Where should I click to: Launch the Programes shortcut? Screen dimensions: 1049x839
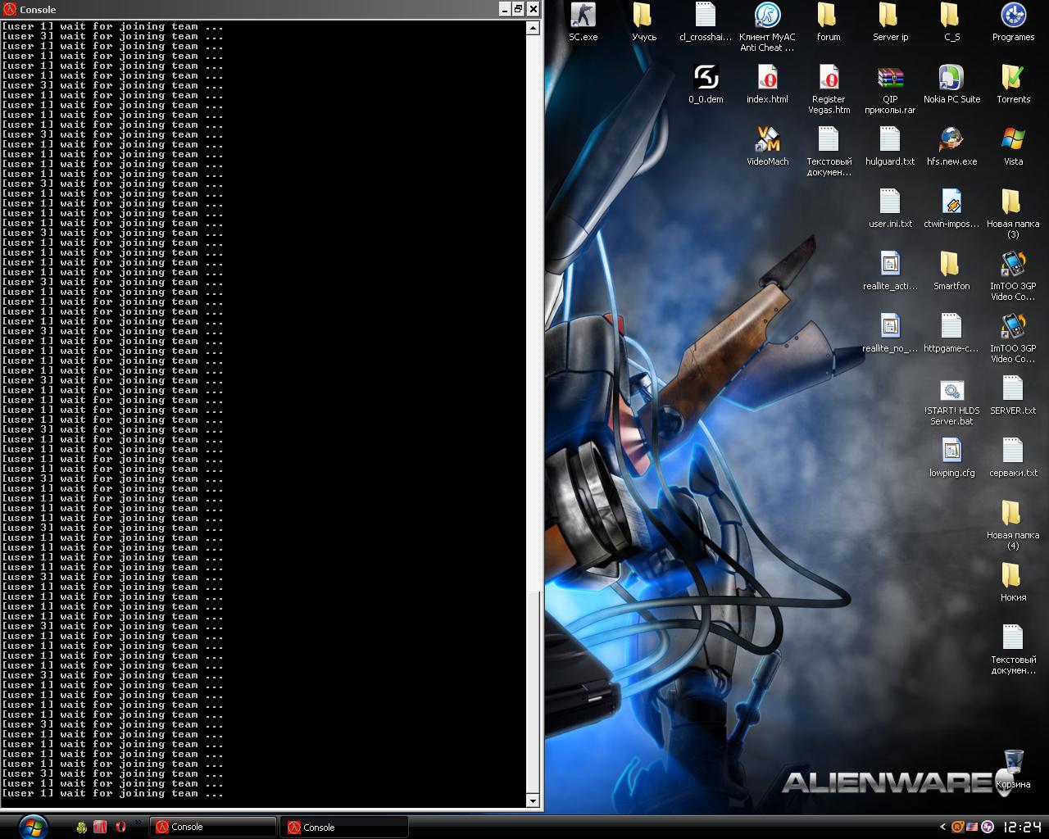point(1013,21)
